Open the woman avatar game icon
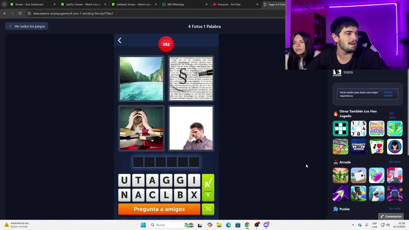The height and width of the screenshot is (230, 409). [395, 147]
